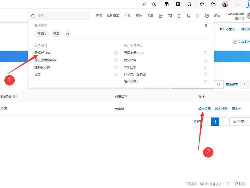Open the shopping cart icon
Viewport: 250px width, 188px height.
coord(188,16)
